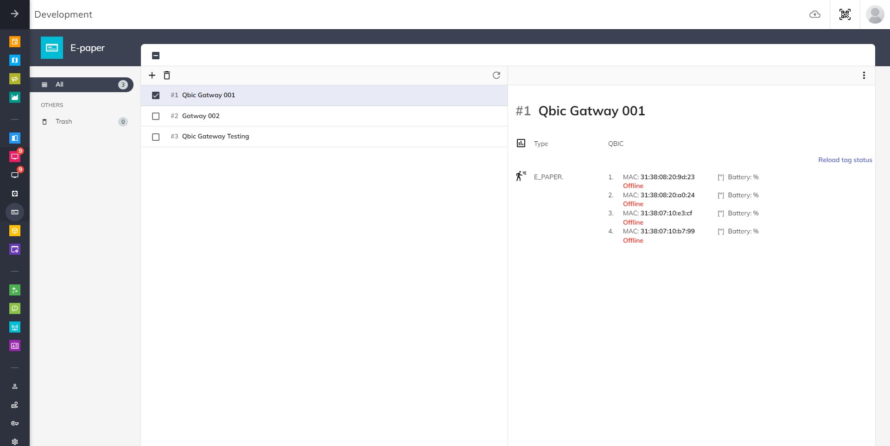Image resolution: width=890 pixels, height=446 pixels.
Task: Refresh the gateway list
Action: click(496, 75)
